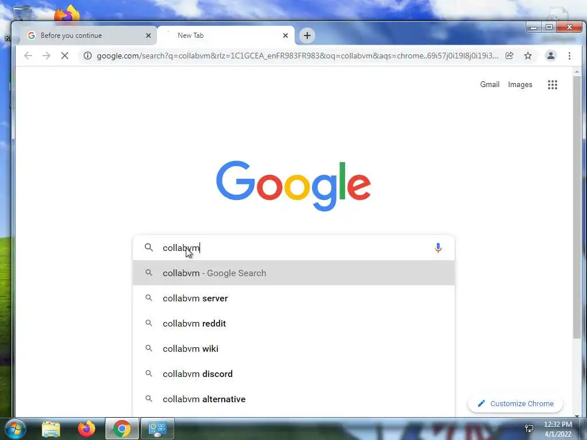Viewport: 587px width, 440px height.
Task: Click the Chrome forward arrow
Action: tap(46, 56)
